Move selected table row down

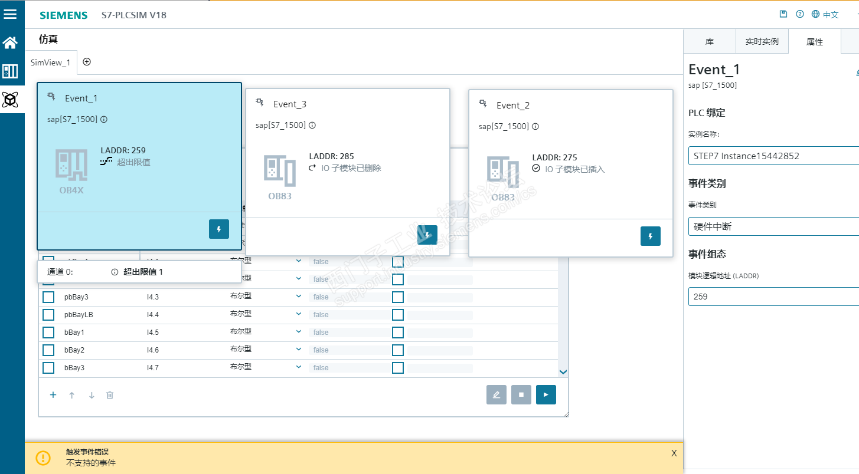pos(92,395)
